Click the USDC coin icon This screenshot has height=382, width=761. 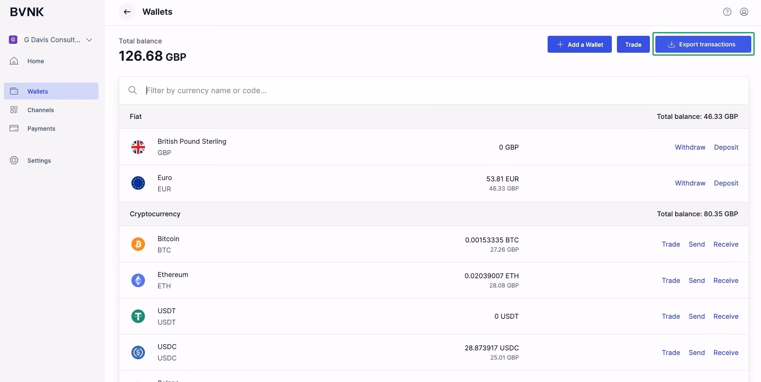138,352
